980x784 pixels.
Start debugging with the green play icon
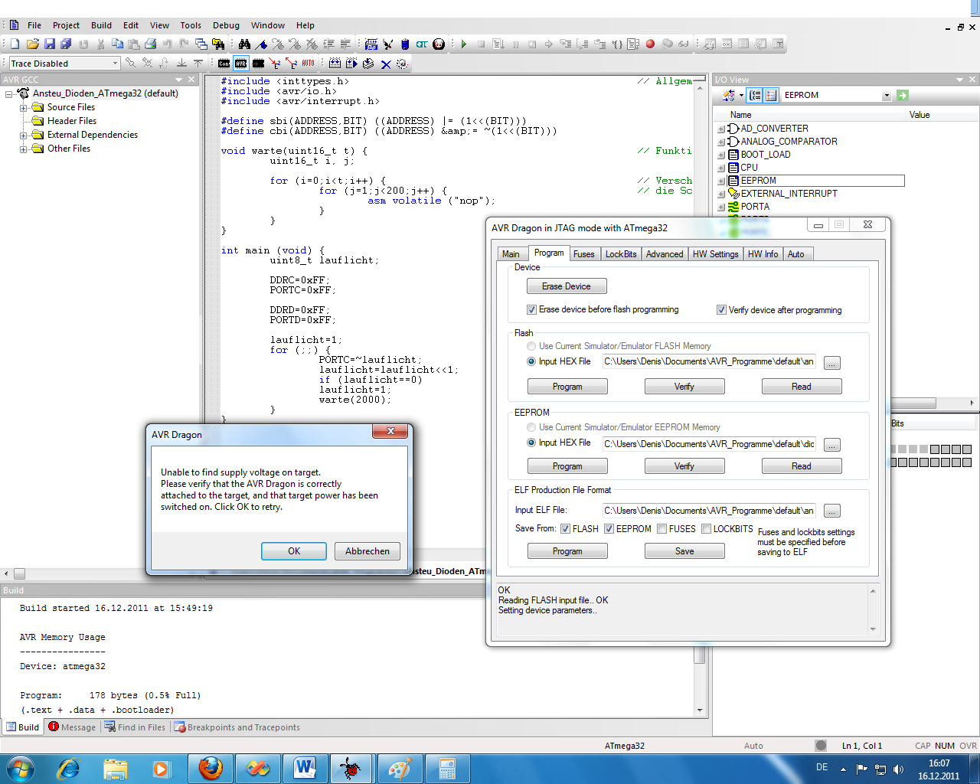(x=464, y=44)
